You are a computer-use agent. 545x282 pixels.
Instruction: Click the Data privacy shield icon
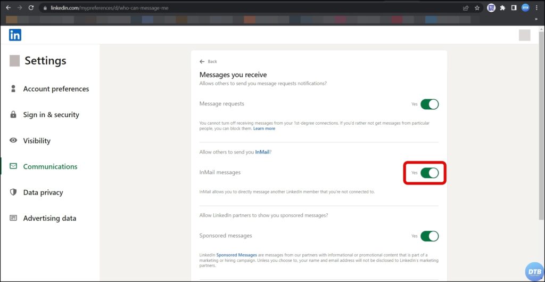13,192
